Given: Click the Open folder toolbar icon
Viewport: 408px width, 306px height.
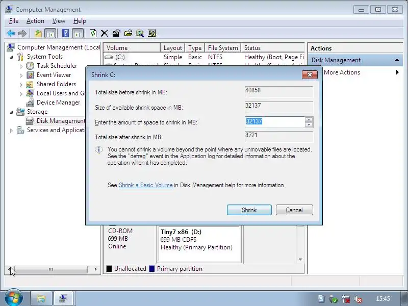Looking at the screenshot, I should 128,33.
